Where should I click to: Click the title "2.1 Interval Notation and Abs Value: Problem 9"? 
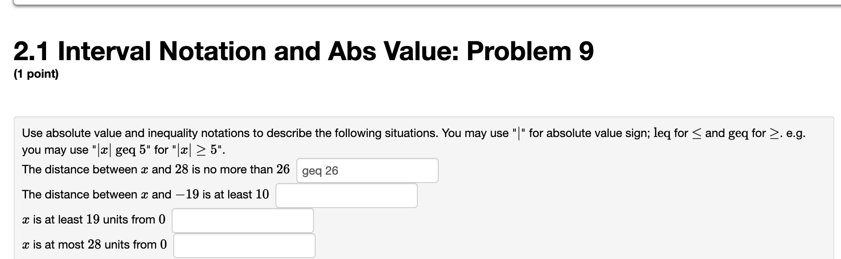click(304, 50)
